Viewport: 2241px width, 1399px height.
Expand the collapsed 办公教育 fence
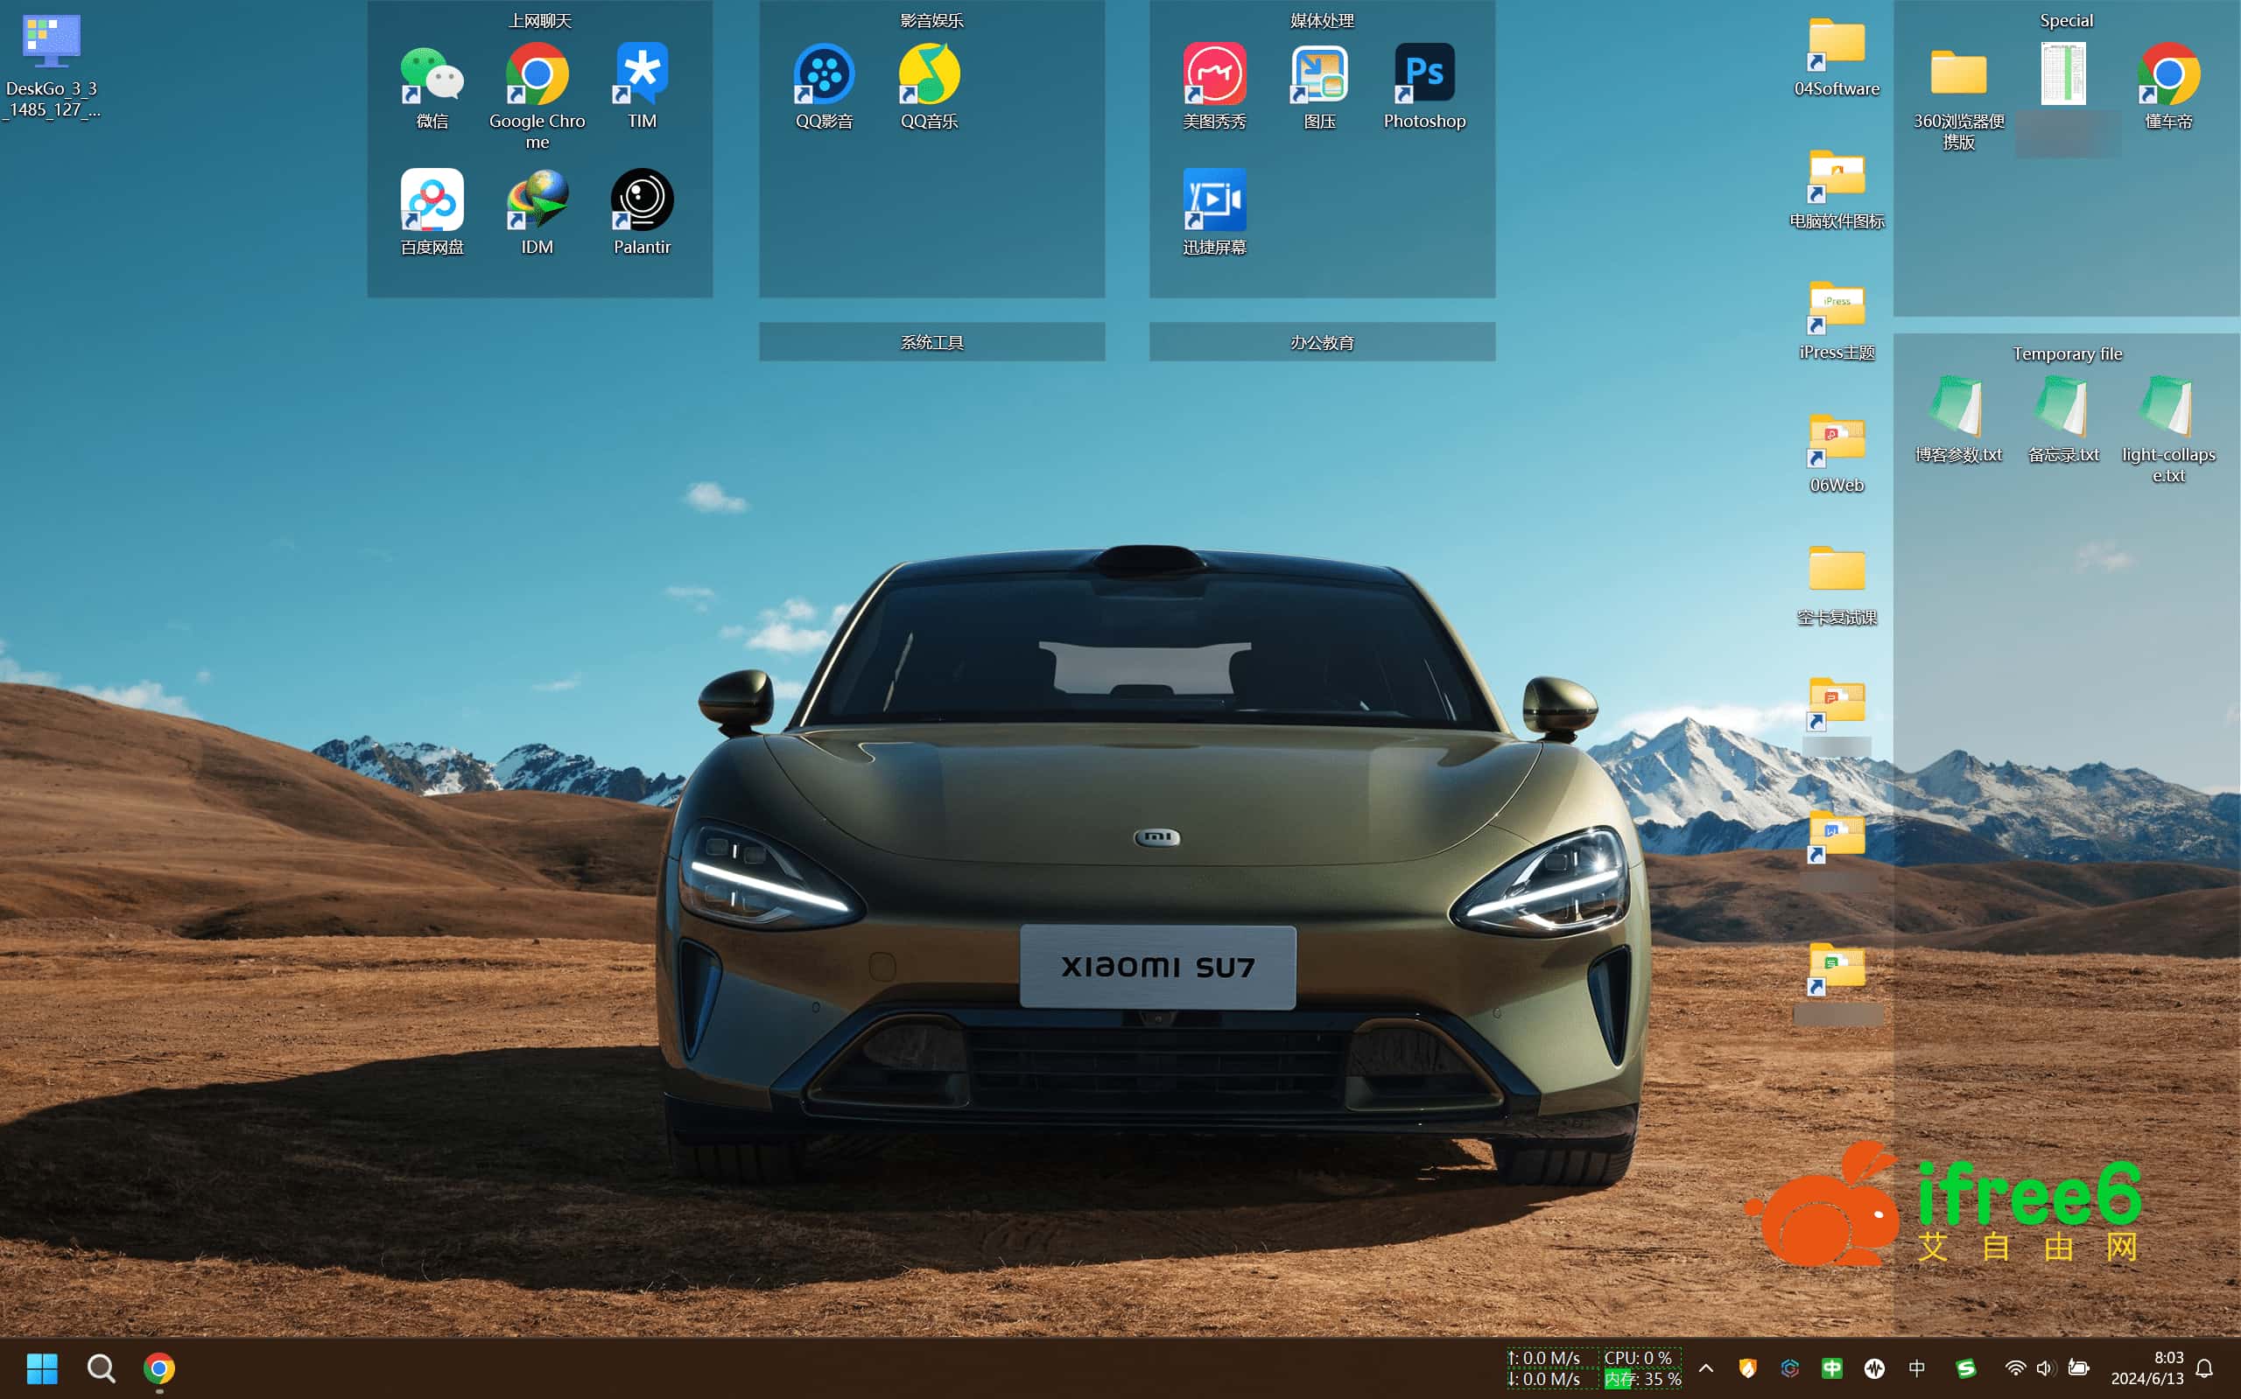click(1321, 342)
